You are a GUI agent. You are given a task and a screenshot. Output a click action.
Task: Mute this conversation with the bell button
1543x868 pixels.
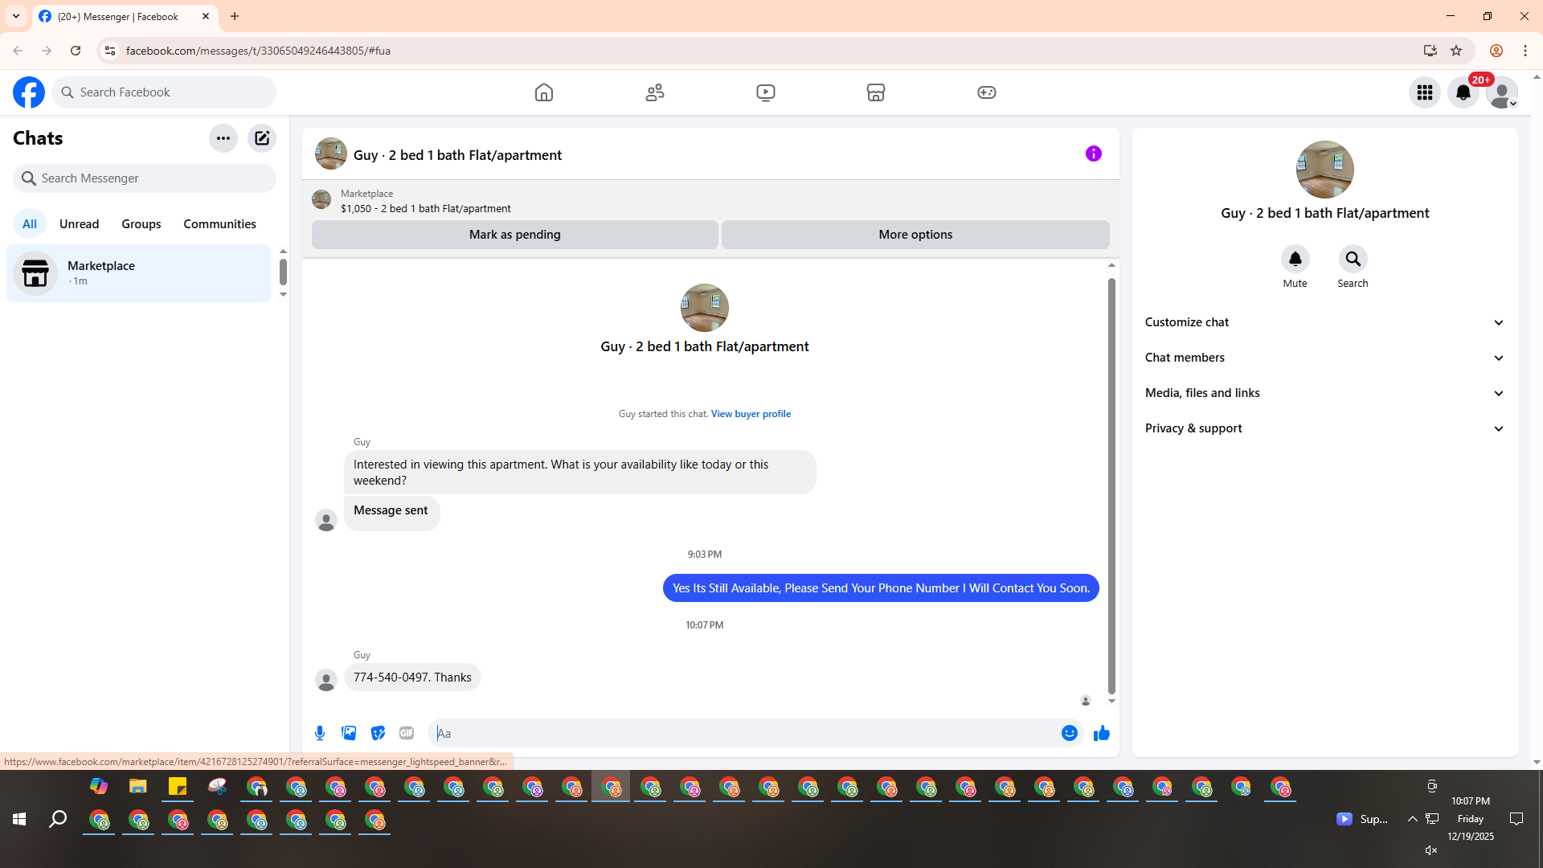(x=1295, y=259)
